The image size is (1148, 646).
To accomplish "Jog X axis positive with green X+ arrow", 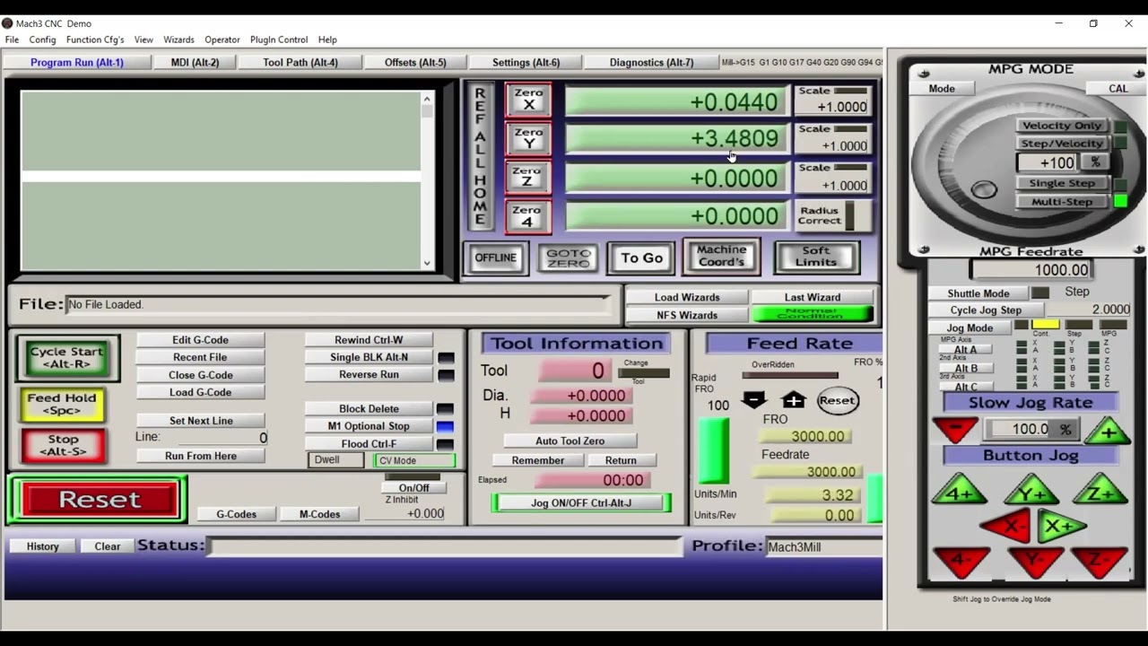I will click(x=1062, y=527).
